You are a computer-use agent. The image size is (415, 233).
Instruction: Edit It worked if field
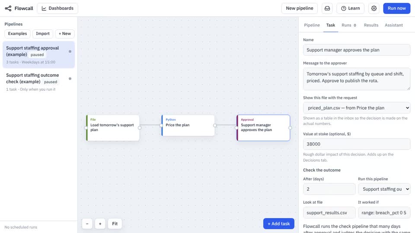(x=384, y=213)
